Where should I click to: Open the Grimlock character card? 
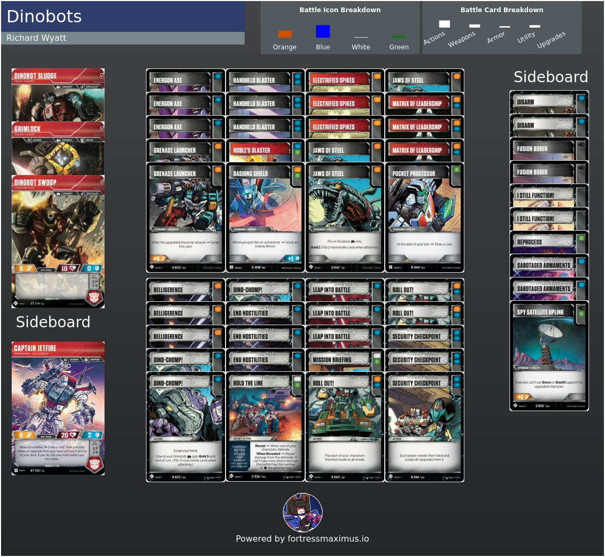click(58, 149)
